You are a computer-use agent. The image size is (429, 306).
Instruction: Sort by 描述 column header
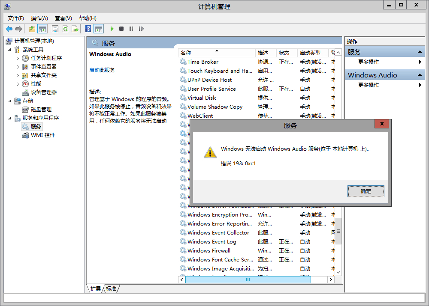tap(266, 53)
